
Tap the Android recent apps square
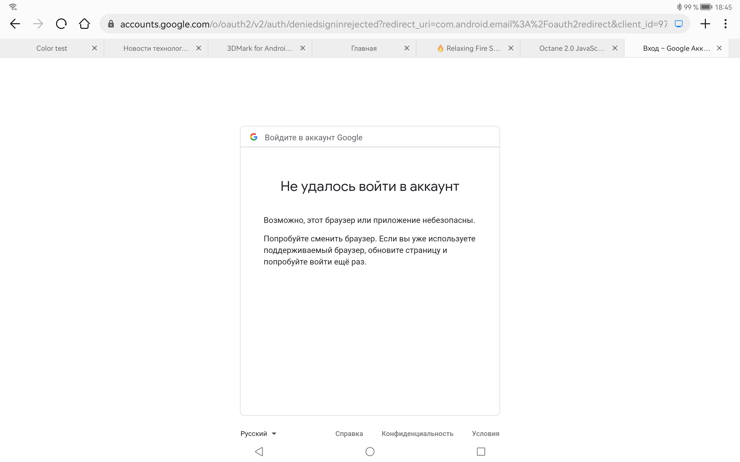481,451
